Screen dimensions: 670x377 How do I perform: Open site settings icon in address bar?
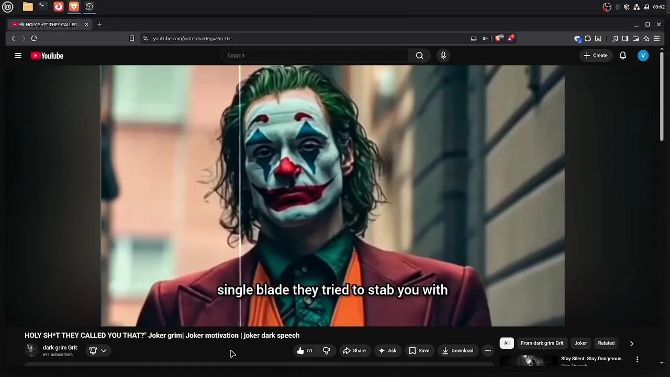146,38
